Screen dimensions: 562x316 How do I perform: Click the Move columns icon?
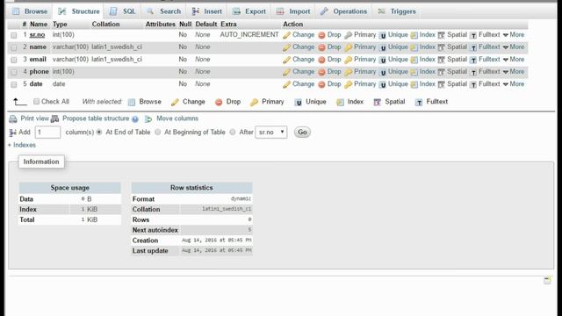[x=148, y=119]
